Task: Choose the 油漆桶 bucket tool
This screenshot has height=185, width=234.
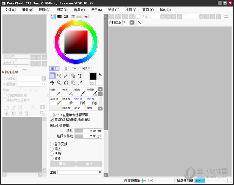Action: click(67, 108)
